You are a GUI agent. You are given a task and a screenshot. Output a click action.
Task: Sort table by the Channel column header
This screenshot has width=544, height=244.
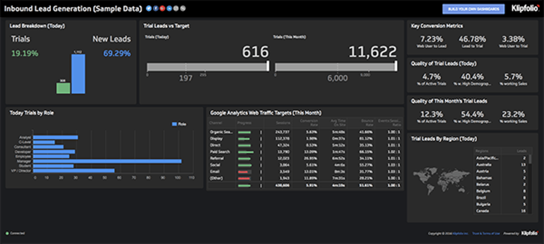pos(216,123)
